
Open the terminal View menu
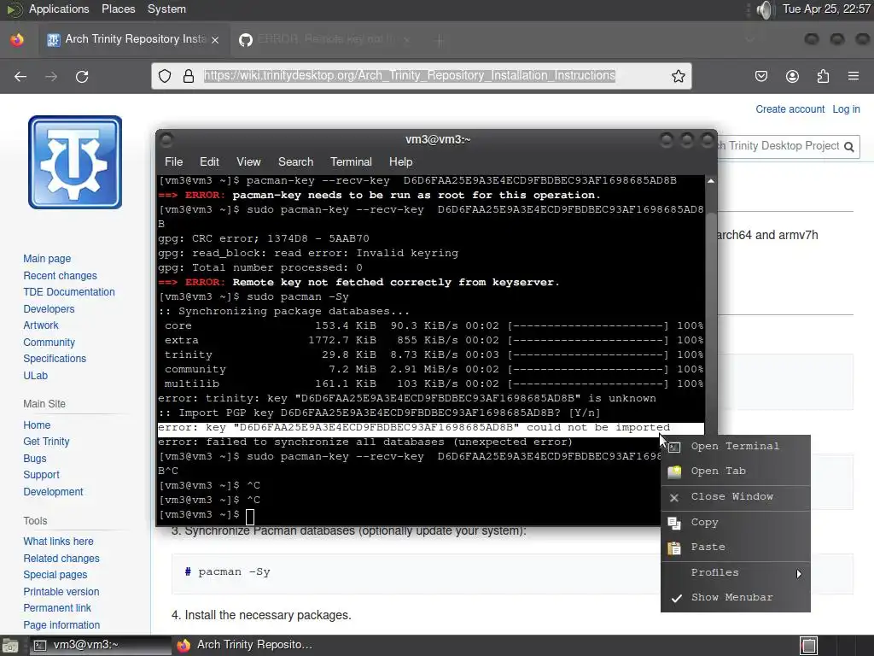click(248, 161)
